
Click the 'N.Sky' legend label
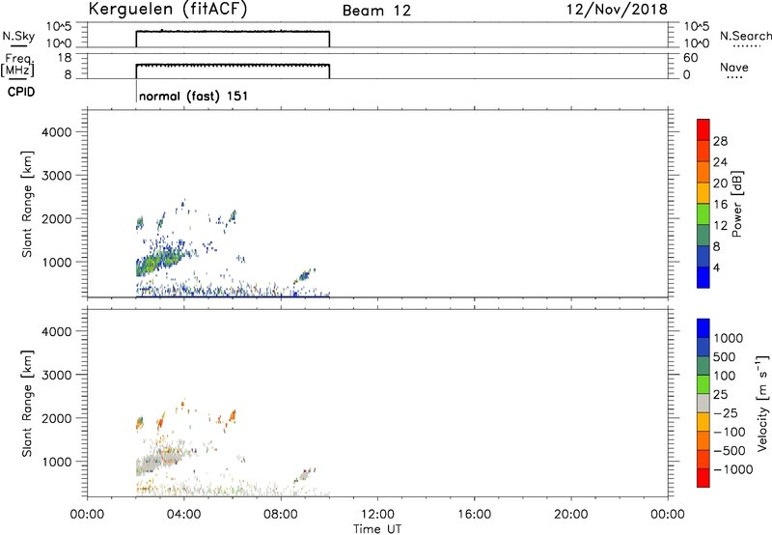coord(18,37)
